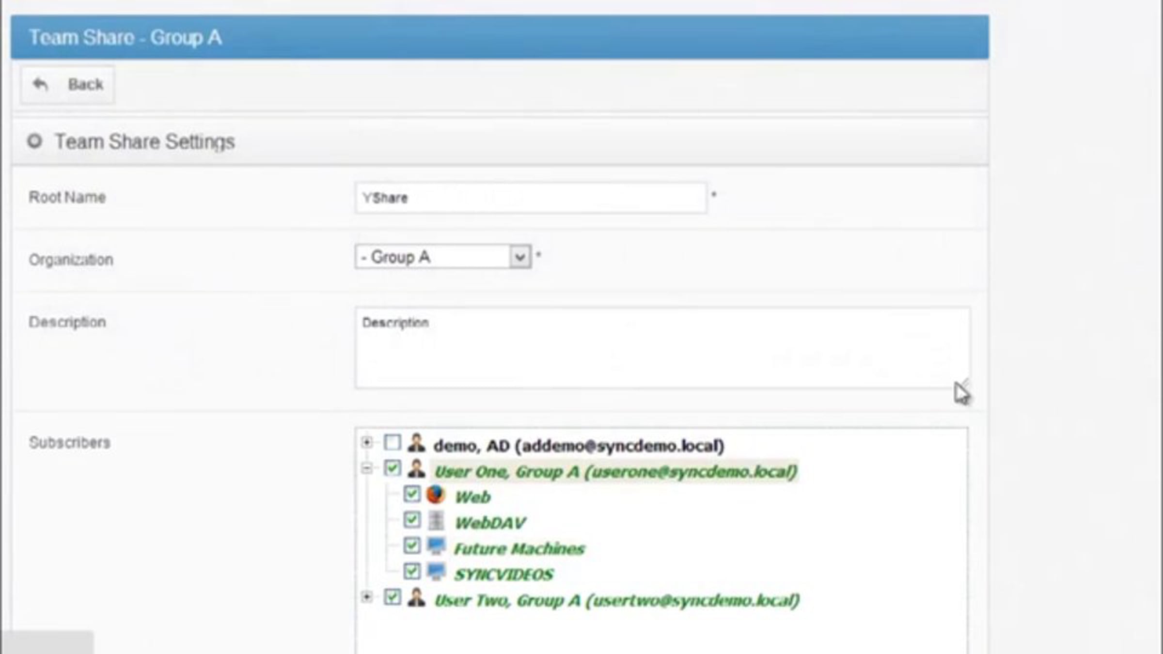This screenshot has width=1163, height=654.
Task: Click the WebDAV server icon
Action: pyautogui.click(x=436, y=521)
